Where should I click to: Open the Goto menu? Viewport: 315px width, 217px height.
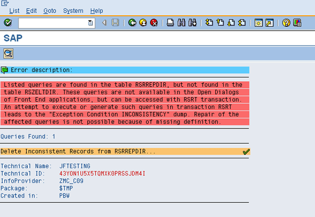point(50,10)
